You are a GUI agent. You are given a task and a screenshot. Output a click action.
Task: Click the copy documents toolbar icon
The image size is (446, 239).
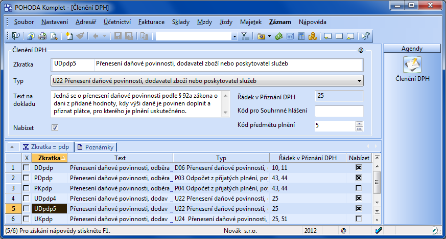31,36
